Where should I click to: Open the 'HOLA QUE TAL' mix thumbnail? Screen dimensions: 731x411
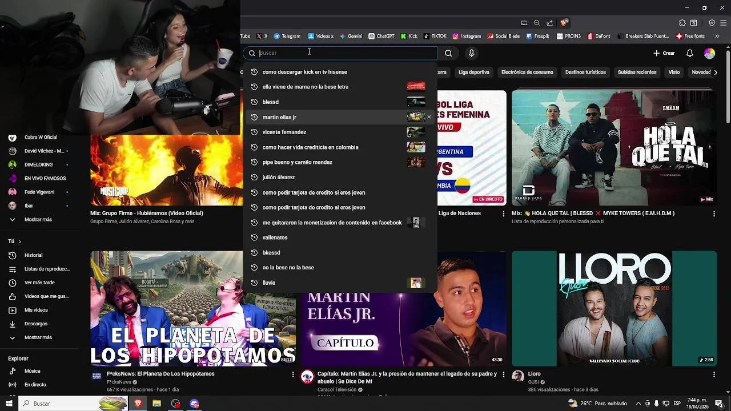614,148
